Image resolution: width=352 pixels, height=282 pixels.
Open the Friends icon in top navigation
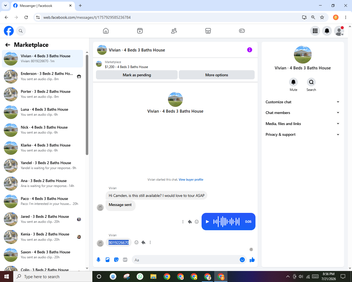coord(174,31)
